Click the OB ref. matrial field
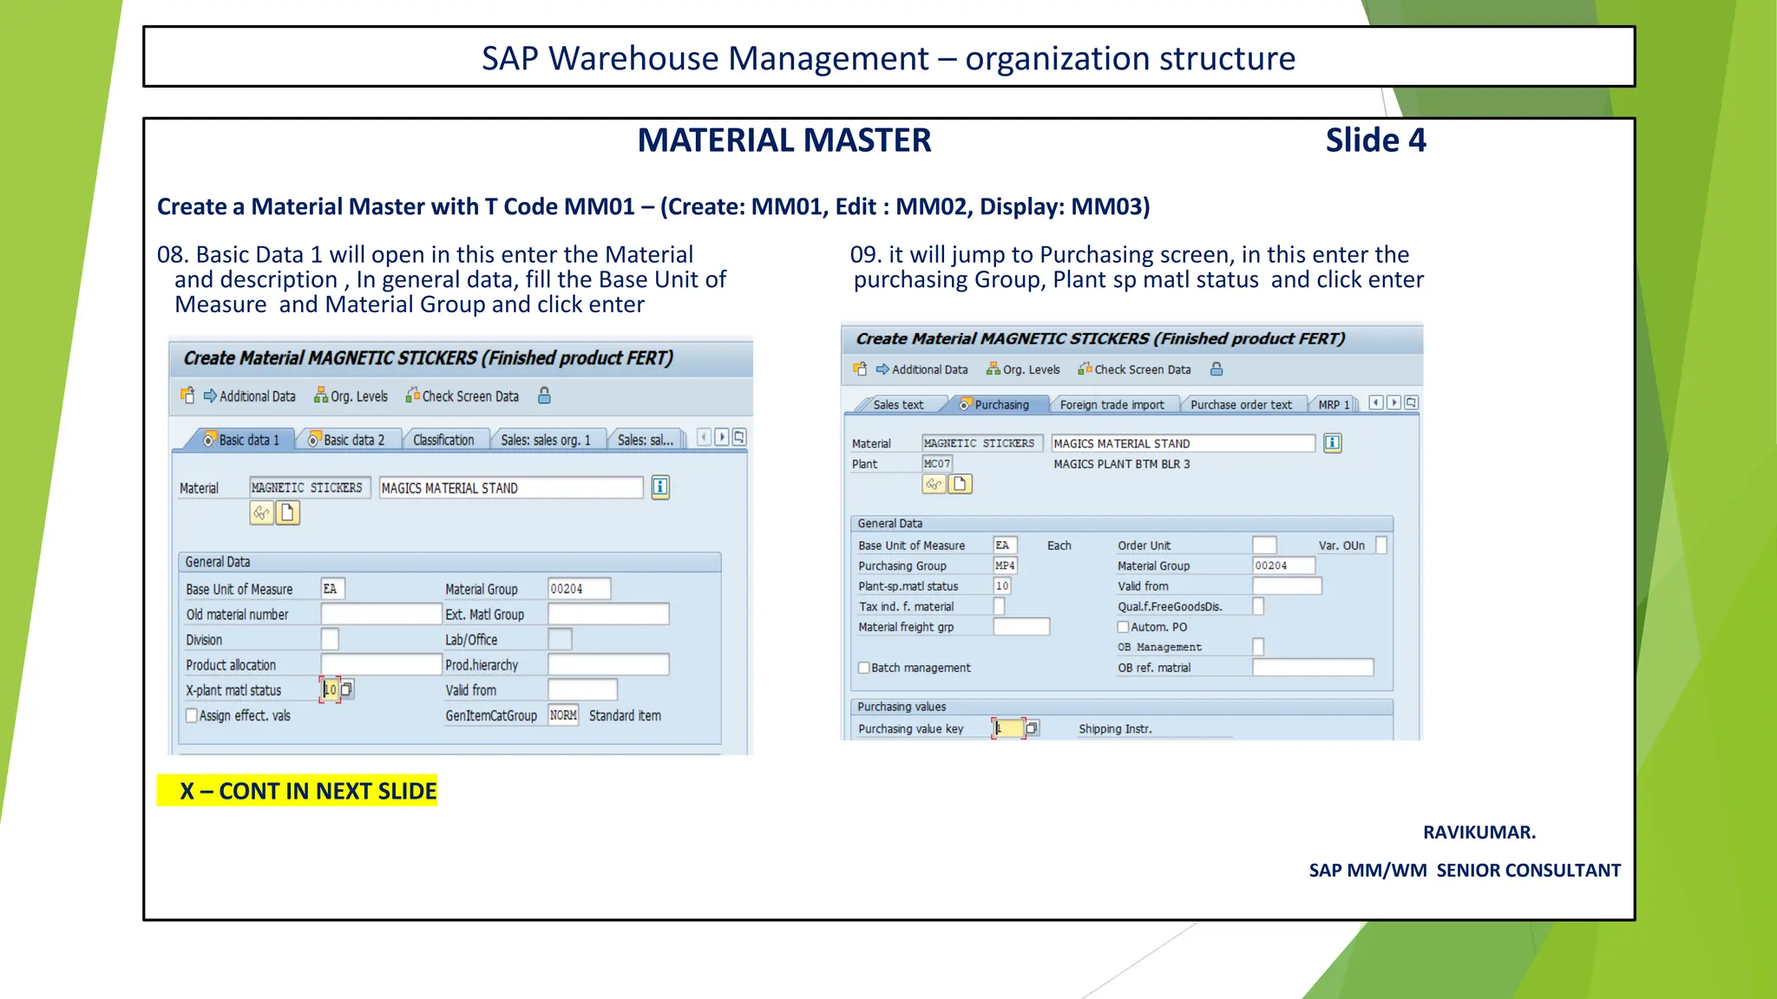Image resolution: width=1777 pixels, height=999 pixels. 1313,667
